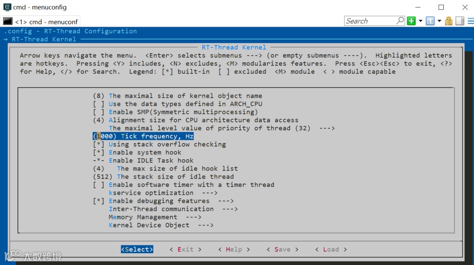
Task: Open the hamburger menu icon
Action: click(x=470, y=21)
